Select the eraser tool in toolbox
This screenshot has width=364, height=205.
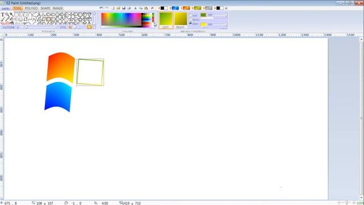(2, 23)
